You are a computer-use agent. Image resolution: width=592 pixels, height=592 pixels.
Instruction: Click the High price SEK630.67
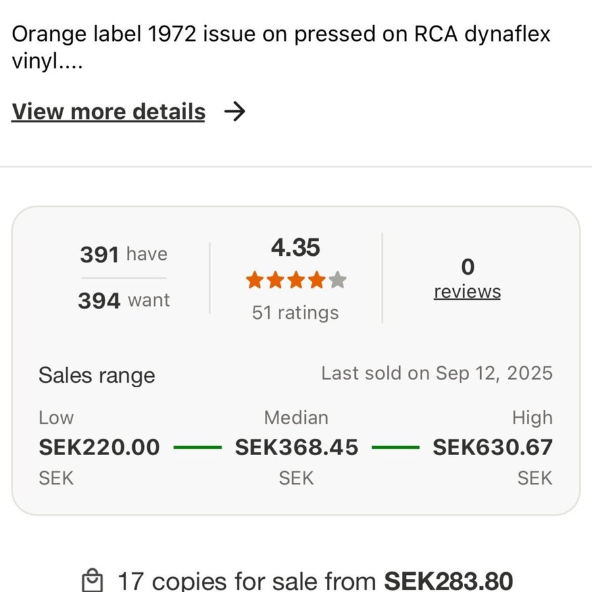492,447
